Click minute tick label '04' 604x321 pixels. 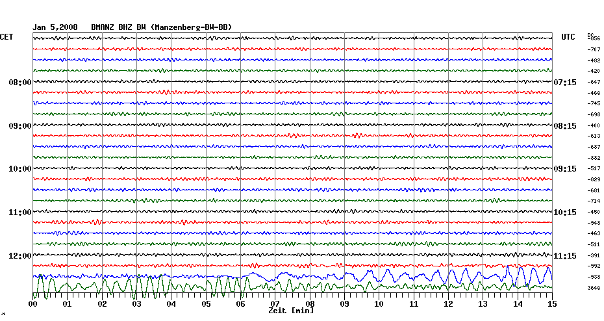click(171, 304)
